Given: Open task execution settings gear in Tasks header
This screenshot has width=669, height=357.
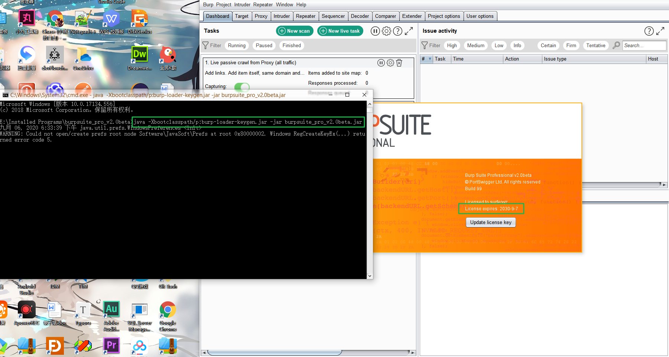Looking at the screenshot, I should tap(386, 31).
